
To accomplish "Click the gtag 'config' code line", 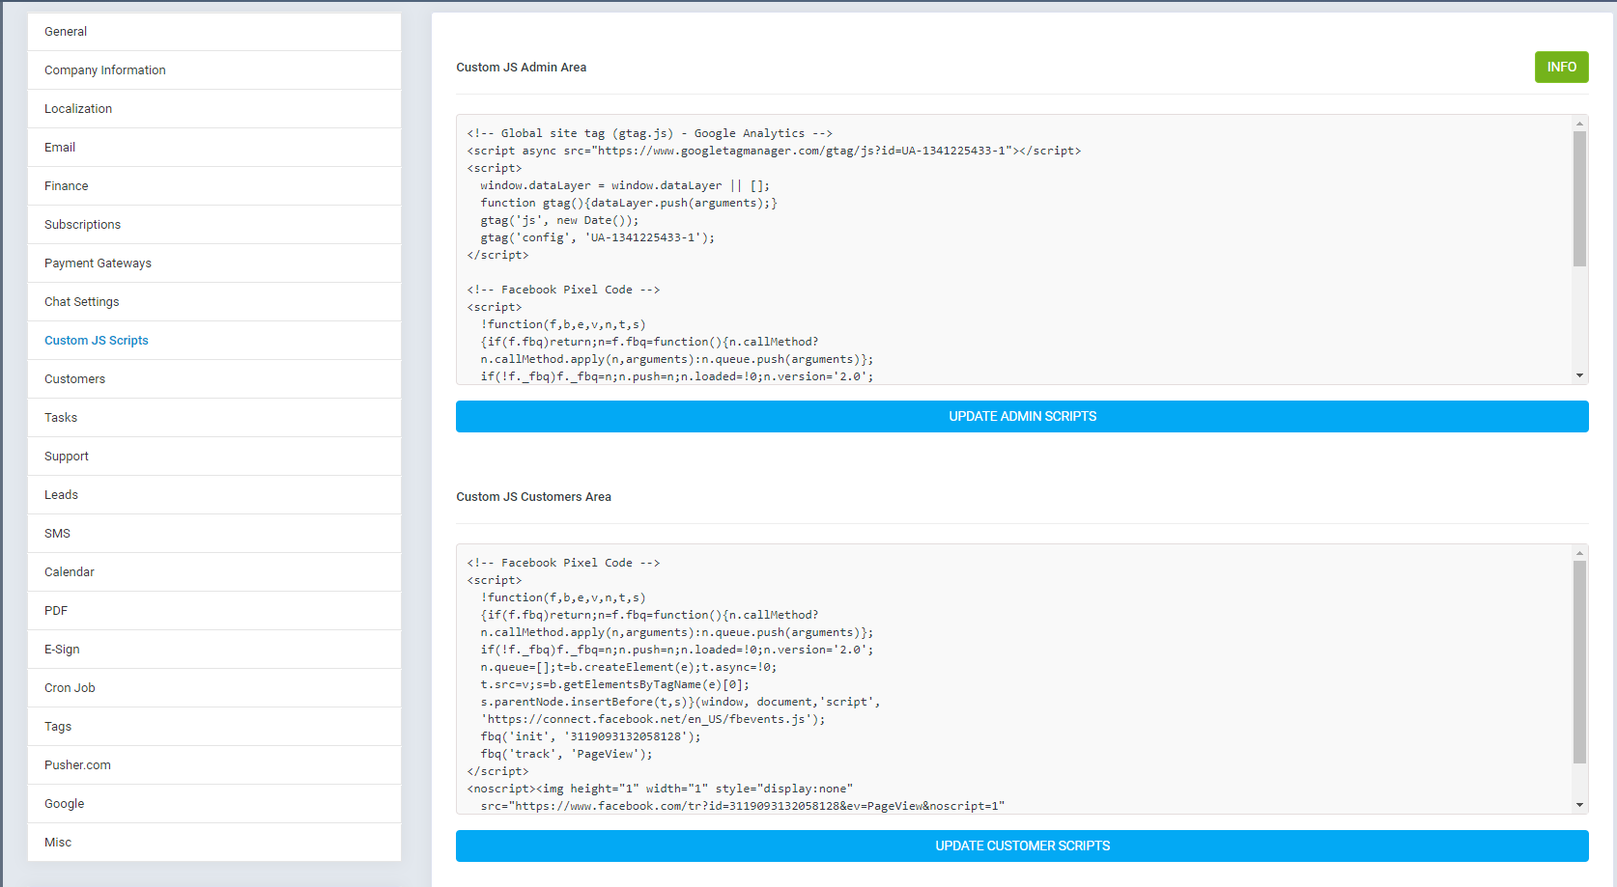I will coord(598,237).
